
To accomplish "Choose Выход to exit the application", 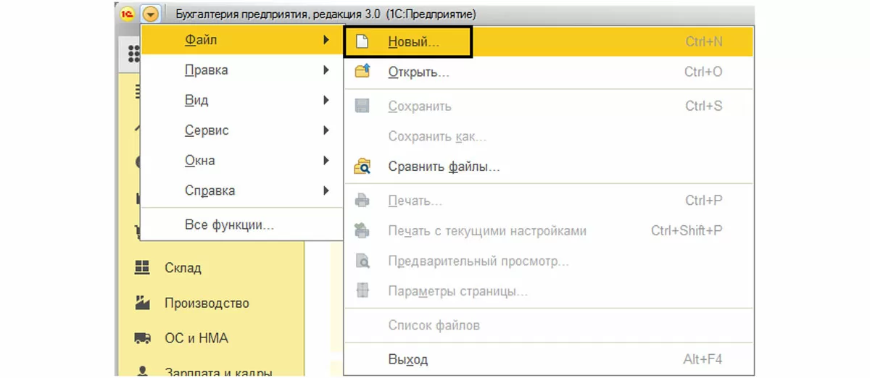I will point(549,359).
